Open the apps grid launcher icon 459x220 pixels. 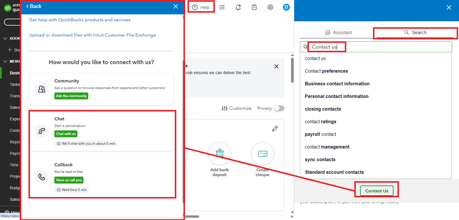coord(222,8)
